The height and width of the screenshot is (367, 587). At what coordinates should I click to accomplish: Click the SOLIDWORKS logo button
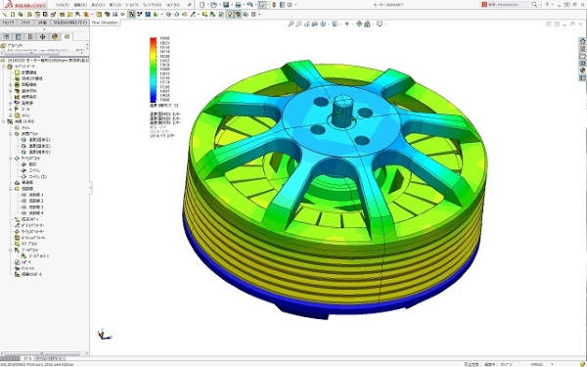click(x=24, y=5)
